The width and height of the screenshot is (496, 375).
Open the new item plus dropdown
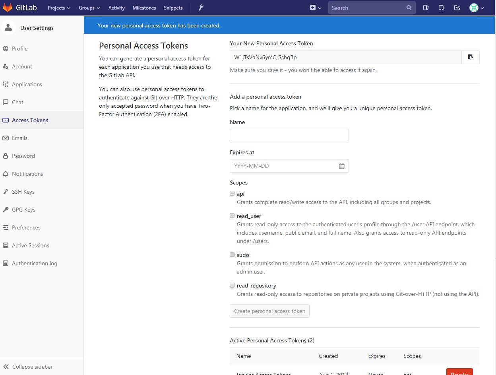tap(316, 8)
